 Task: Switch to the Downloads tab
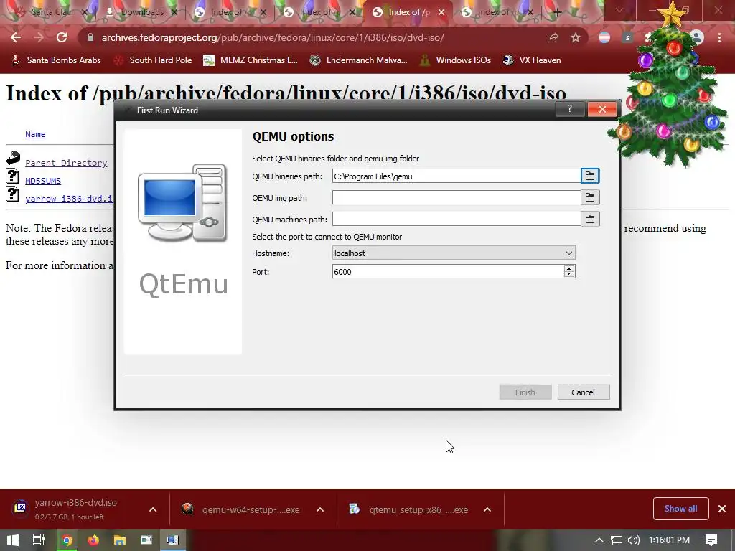tap(141, 12)
